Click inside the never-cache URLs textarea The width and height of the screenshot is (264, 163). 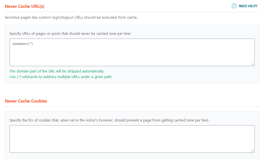click(x=131, y=52)
